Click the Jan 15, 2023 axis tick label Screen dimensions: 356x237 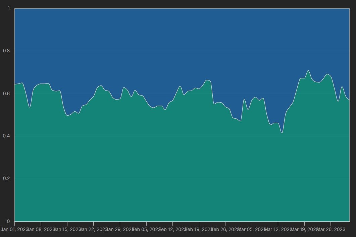[x=67, y=229]
